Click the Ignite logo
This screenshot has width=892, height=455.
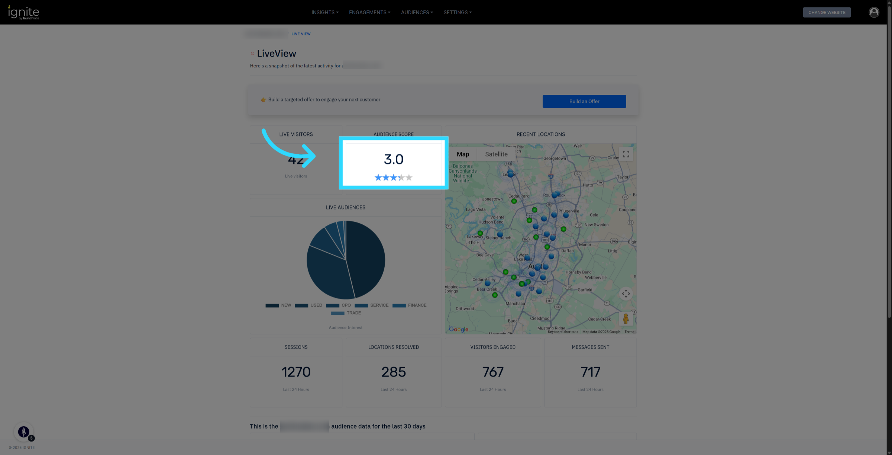coord(23,12)
